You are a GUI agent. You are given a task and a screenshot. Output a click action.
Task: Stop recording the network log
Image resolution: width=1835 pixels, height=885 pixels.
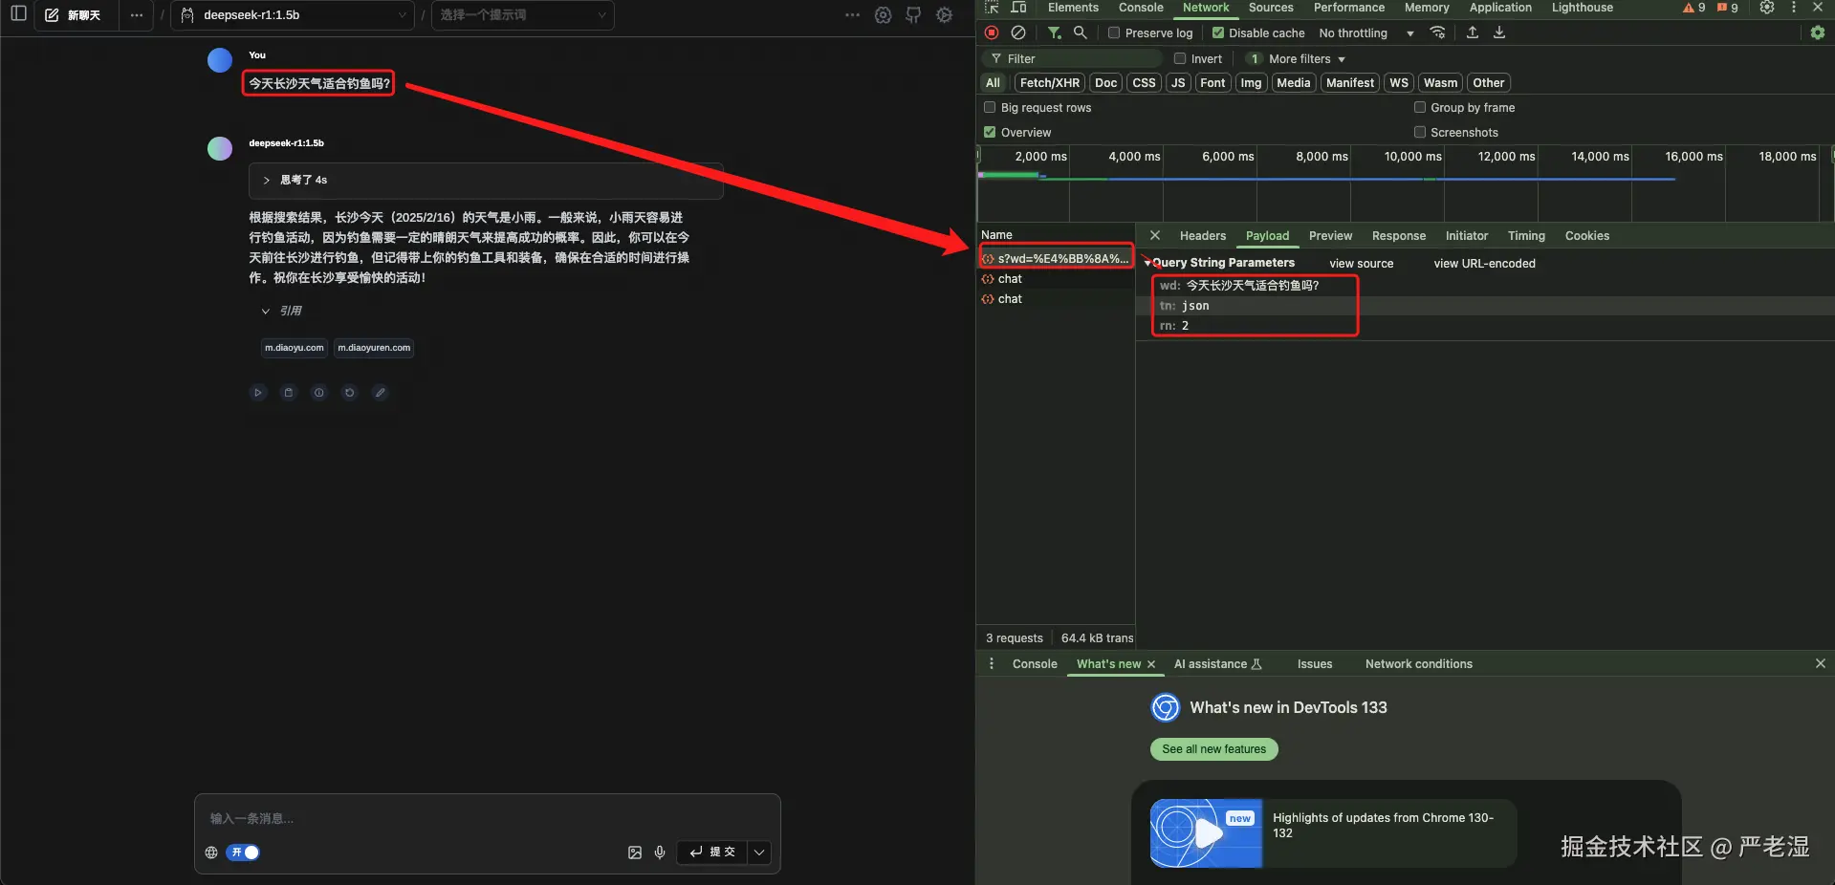point(992,32)
